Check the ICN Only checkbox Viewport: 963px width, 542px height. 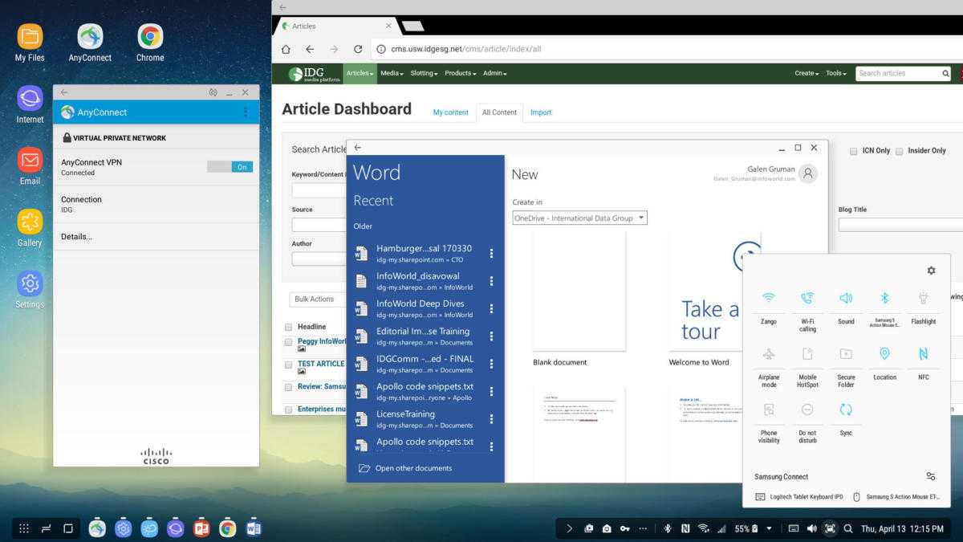[855, 151]
